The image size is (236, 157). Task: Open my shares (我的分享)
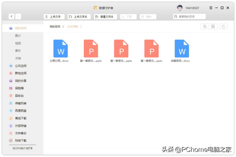(x=19, y=81)
